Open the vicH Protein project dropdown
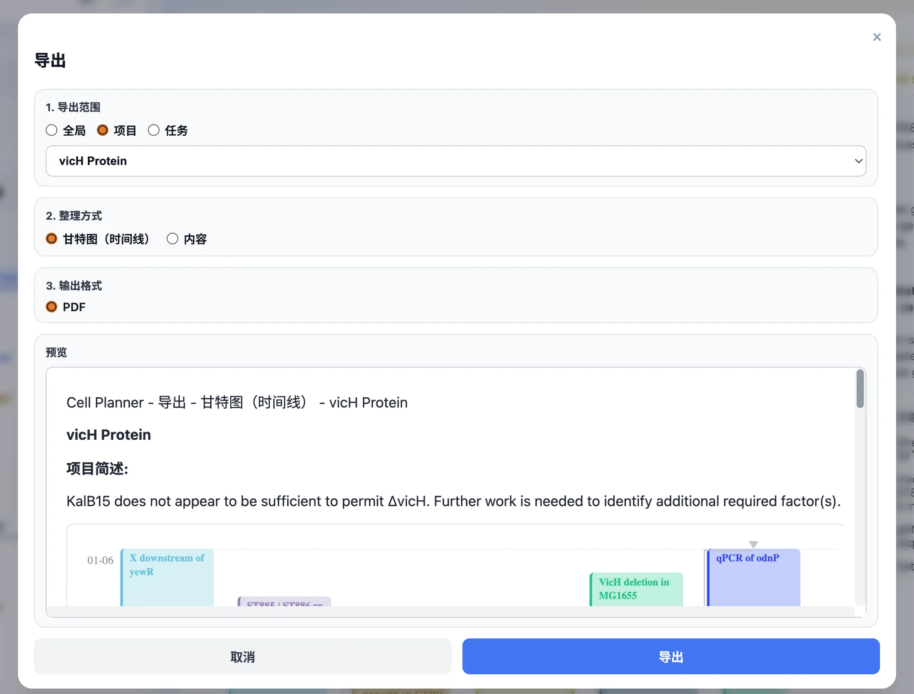The height and width of the screenshot is (694, 914). [x=456, y=161]
